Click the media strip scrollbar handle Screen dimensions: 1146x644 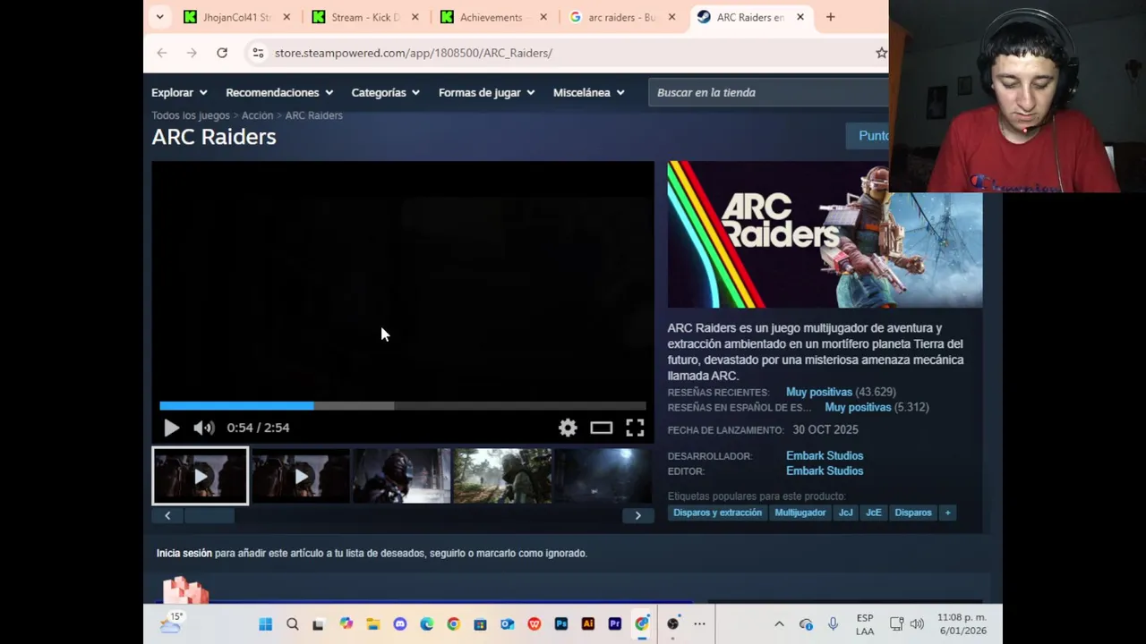tap(209, 515)
